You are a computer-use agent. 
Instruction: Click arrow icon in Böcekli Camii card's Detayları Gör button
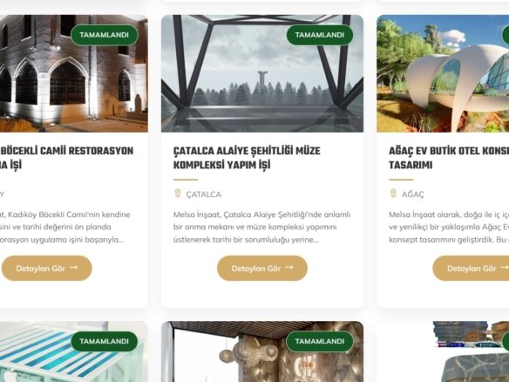click(74, 268)
